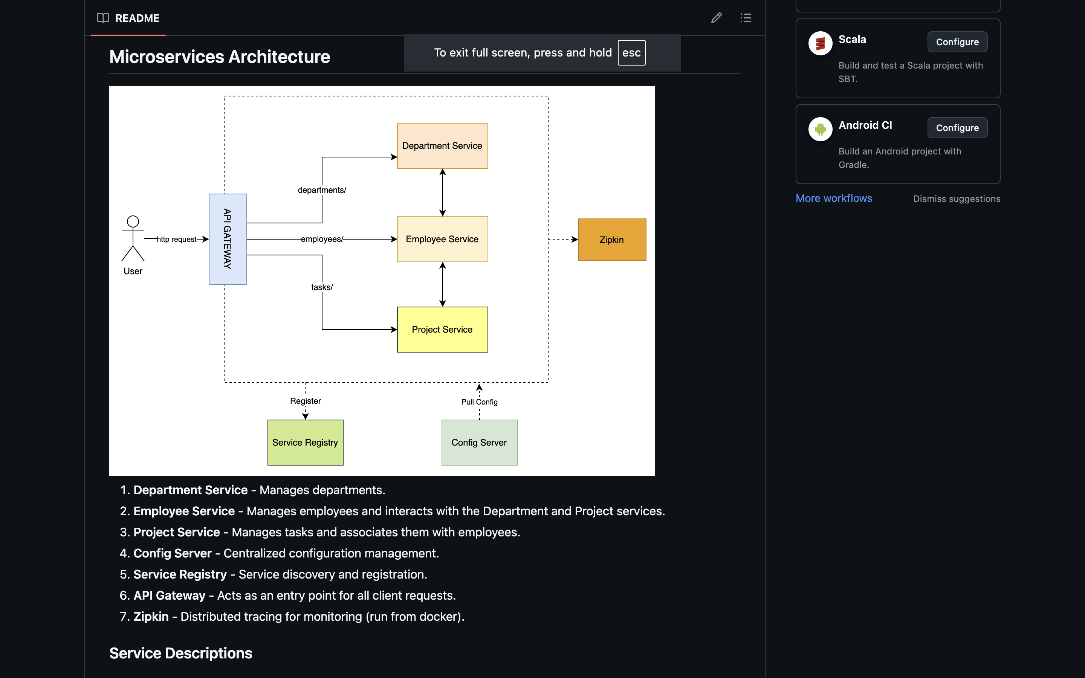Click the Department Service diagram box
Image resolution: width=1085 pixels, height=678 pixels.
442,146
